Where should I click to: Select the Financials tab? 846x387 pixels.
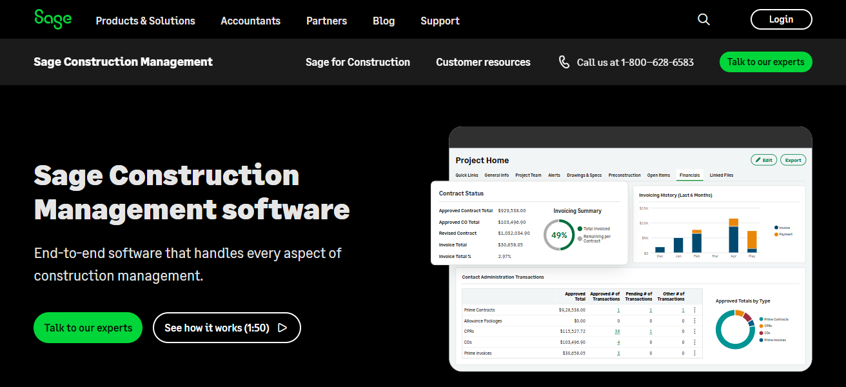[x=689, y=175]
